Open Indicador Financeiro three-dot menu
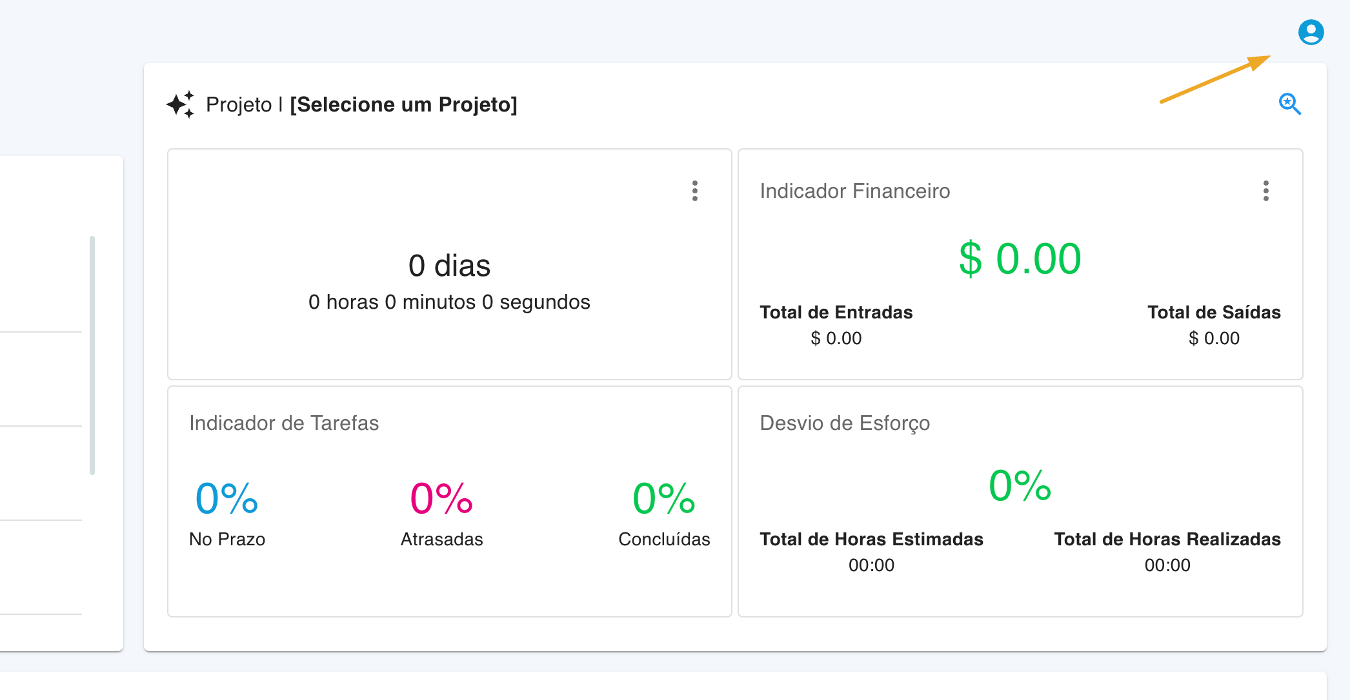 pyautogui.click(x=1265, y=191)
